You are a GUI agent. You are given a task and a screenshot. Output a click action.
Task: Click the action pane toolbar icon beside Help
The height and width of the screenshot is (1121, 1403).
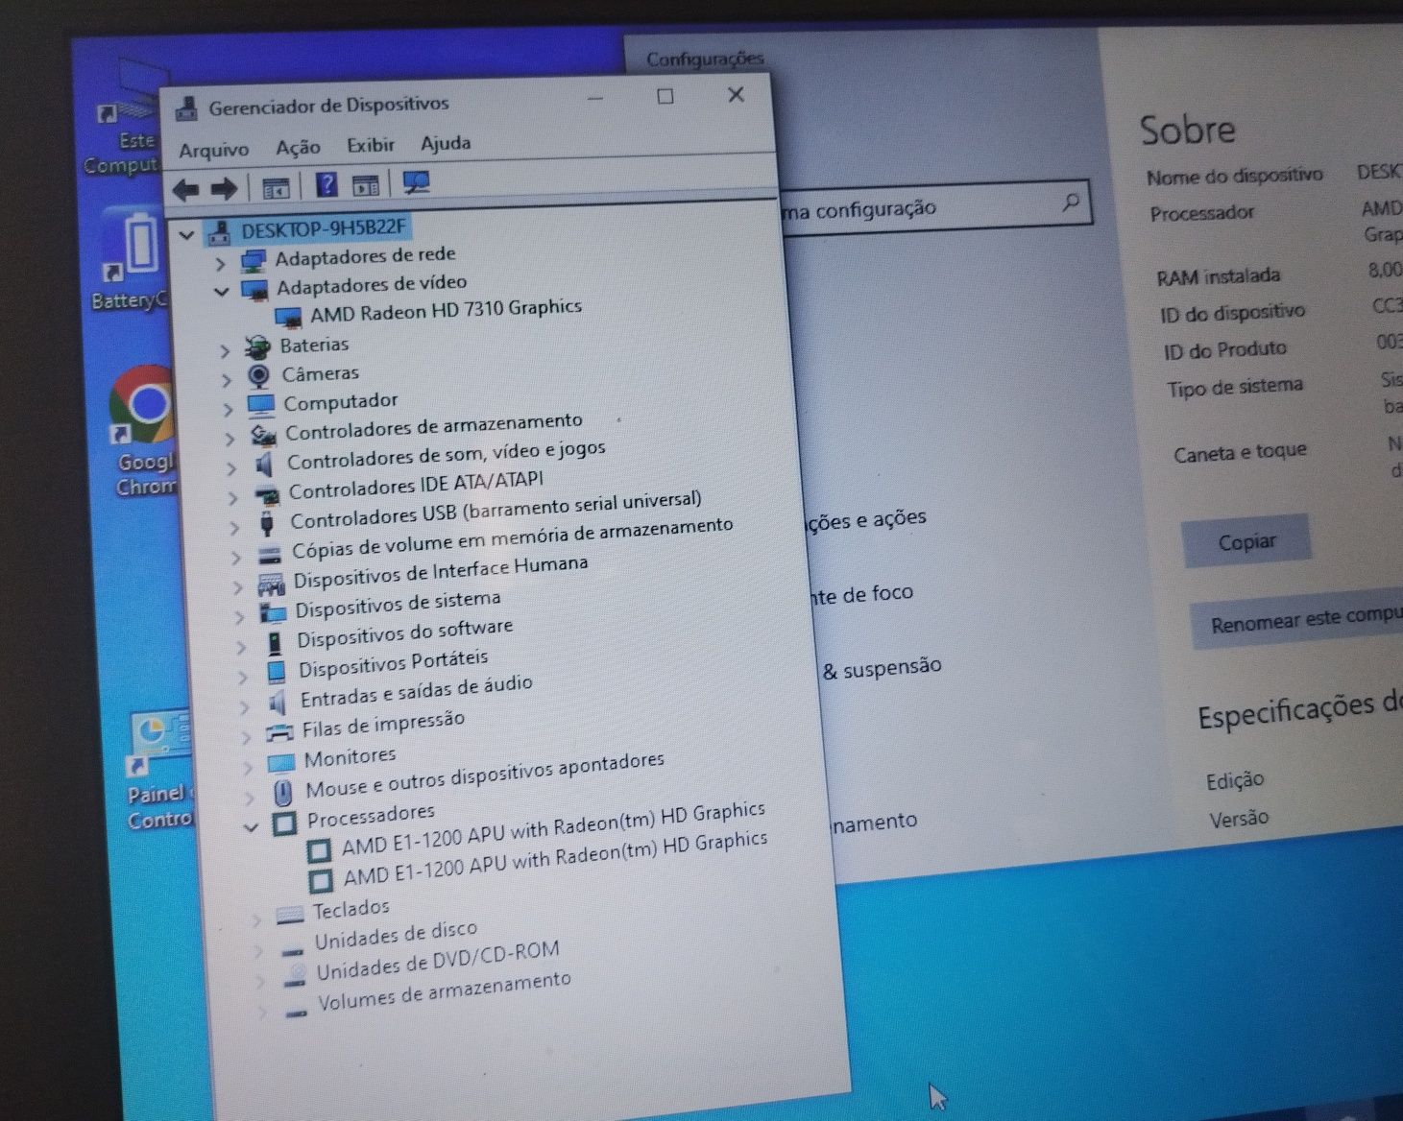click(x=366, y=184)
